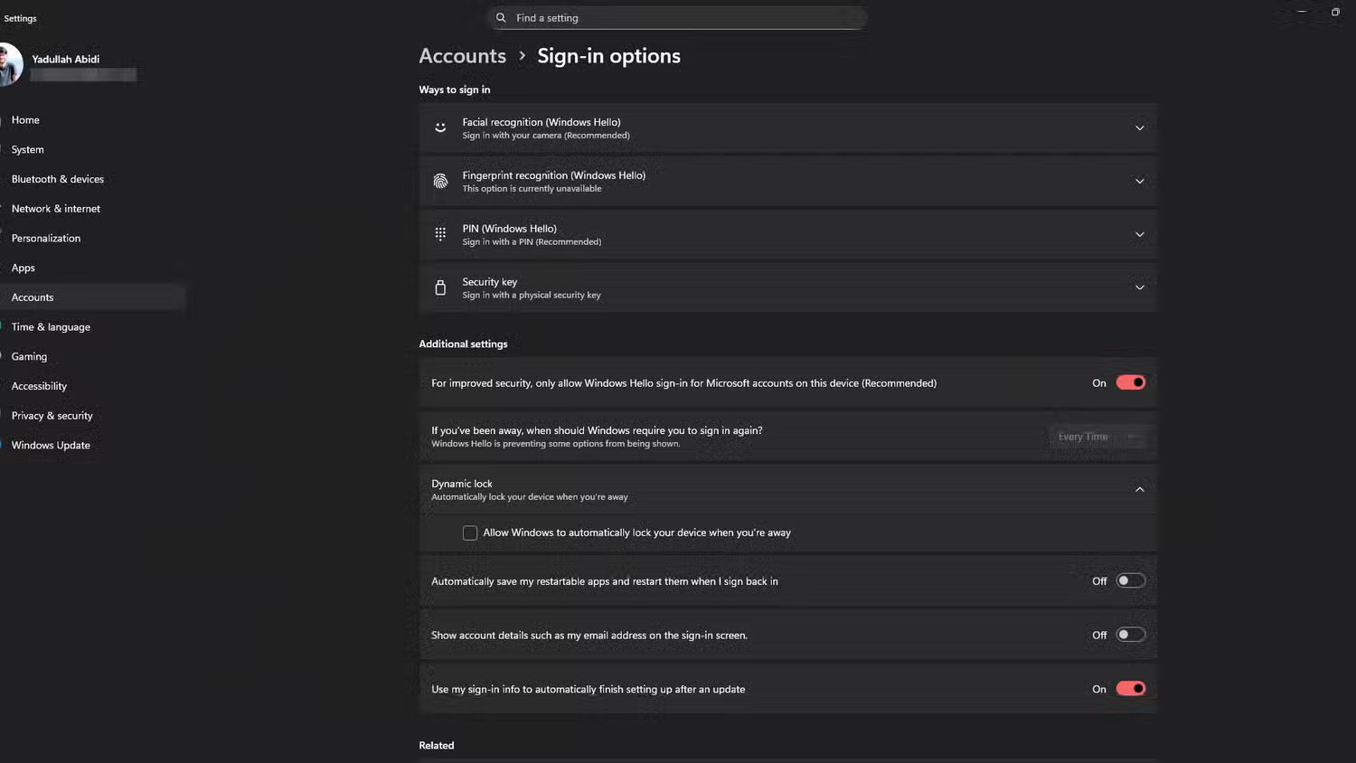This screenshot has width=1356, height=763.
Task: Open Bluetooth & devices settings
Action: click(x=57, y=178)
